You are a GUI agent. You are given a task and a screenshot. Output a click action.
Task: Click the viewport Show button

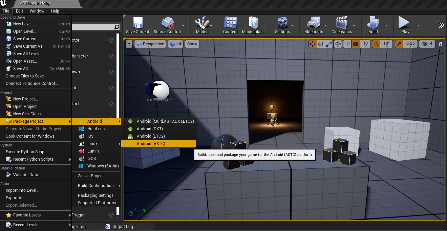[x=192, y=44]
